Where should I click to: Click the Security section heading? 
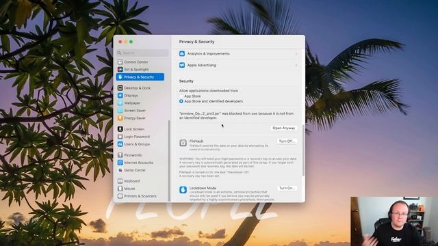pyautogui.click(x=186, y=81)
